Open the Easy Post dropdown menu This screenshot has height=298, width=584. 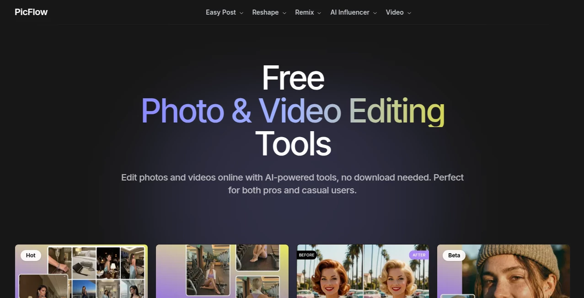[221, 12]
